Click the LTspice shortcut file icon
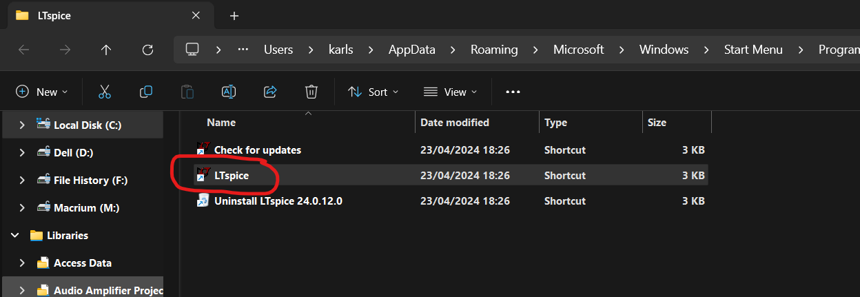The image size is (860, 297). pos(203,175)
